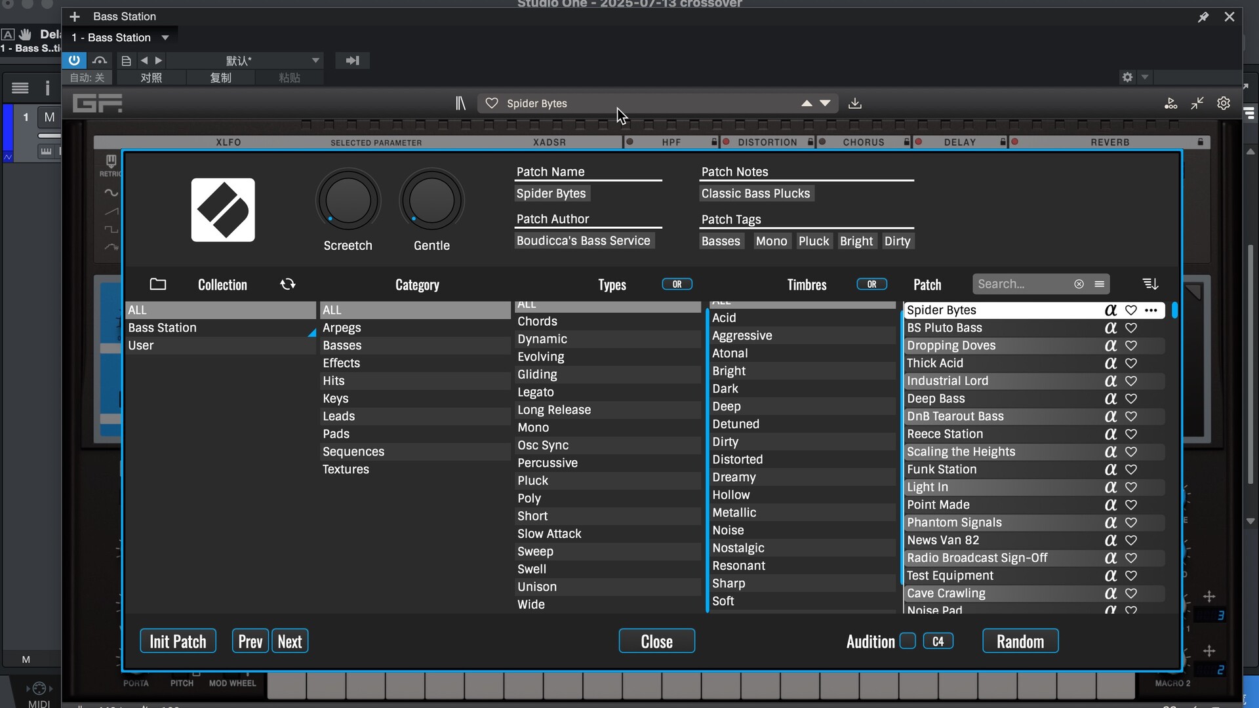Click the 对照 compare button
Screen dimensions: 1259x708
point(151,77)
